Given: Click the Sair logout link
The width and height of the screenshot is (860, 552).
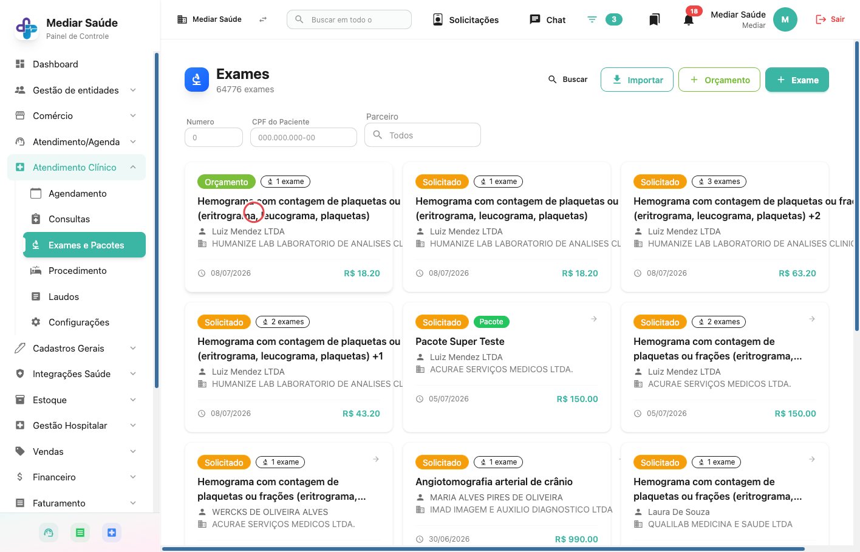Looking at the screenshot, I should tap(830, 19).
